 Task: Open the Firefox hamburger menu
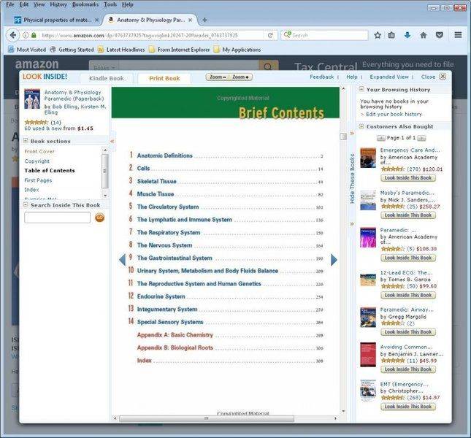point(458,35)
